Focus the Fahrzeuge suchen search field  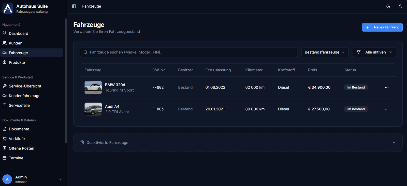click(188, 52)
